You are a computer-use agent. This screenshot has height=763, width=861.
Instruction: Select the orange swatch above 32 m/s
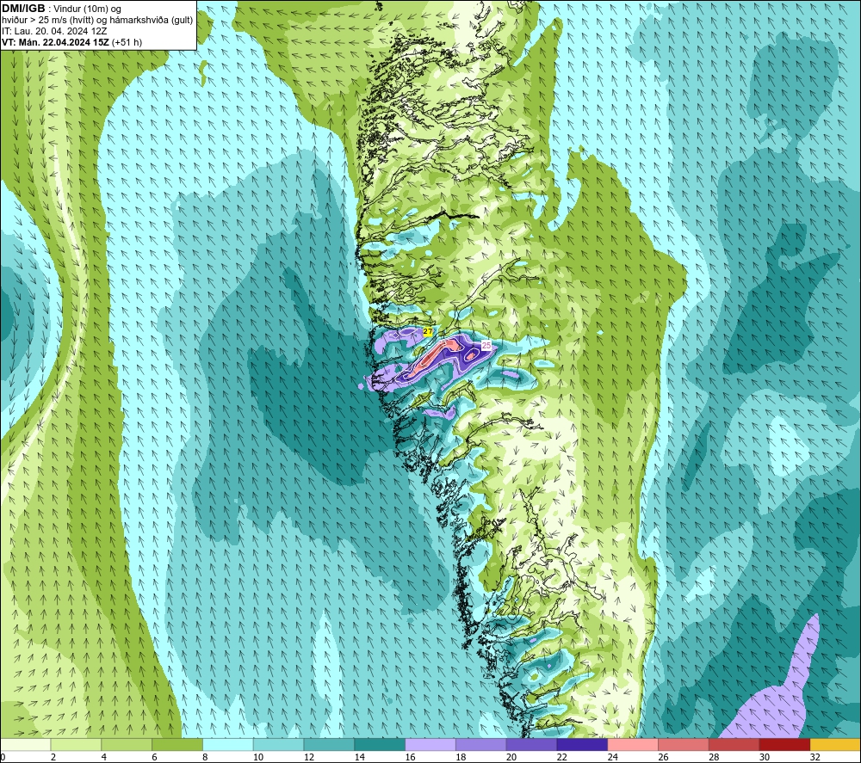coord(836,744)
